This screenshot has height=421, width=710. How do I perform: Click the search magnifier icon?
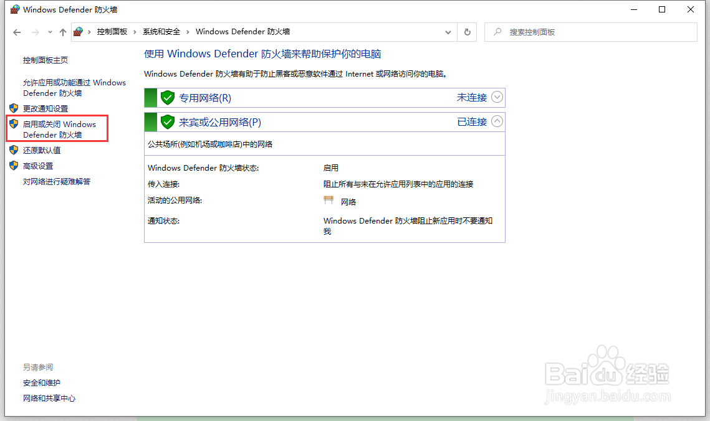click(497, 32)
